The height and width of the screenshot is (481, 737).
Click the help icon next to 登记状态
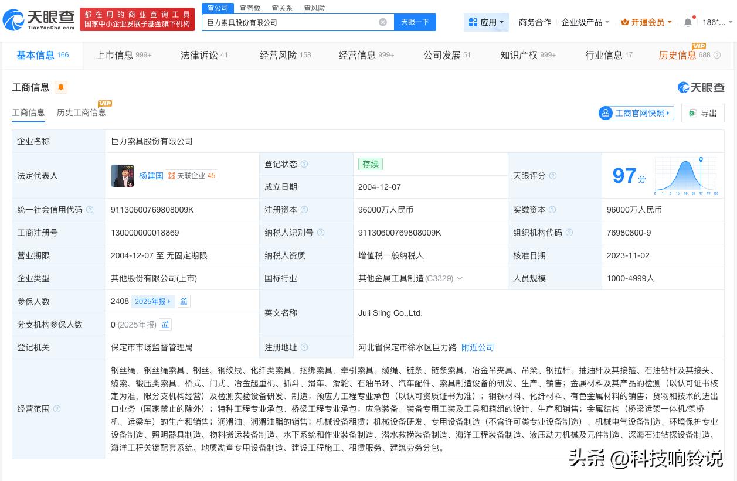tap(304, 164)
